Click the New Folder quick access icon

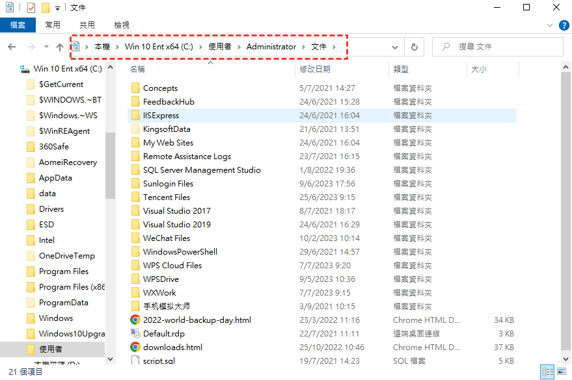tap(46, 8)
